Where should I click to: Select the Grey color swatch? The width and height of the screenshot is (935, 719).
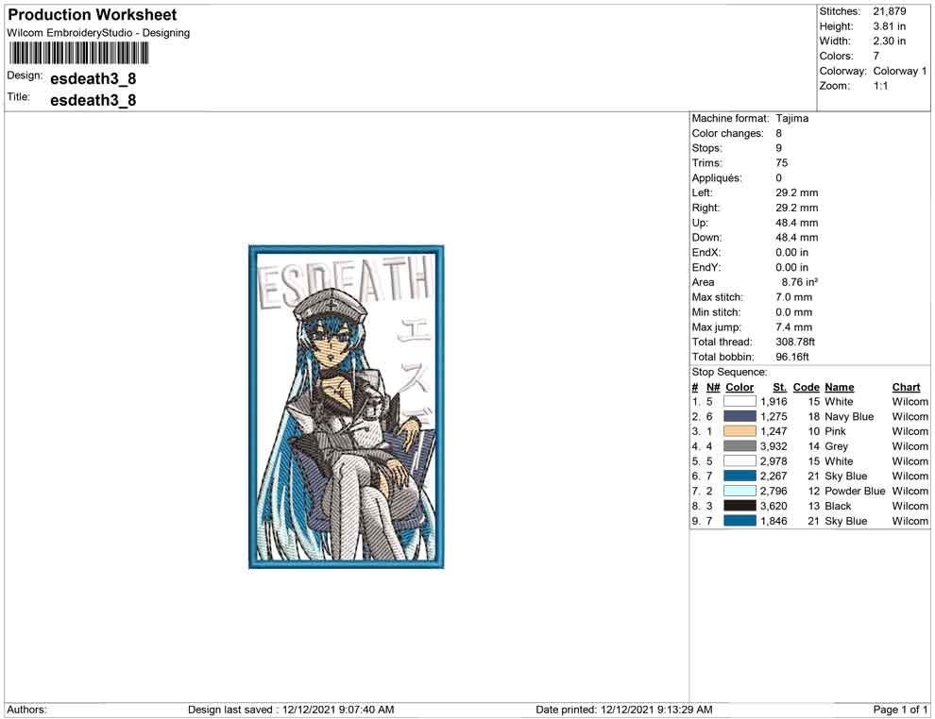click(x=739, y=446)
